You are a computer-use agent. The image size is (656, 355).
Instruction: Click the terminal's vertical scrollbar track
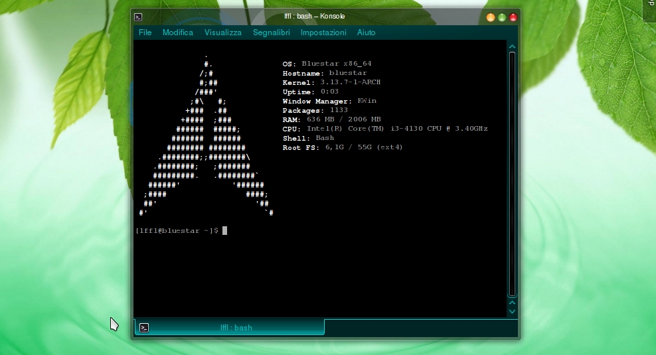(x=512, y=173)
